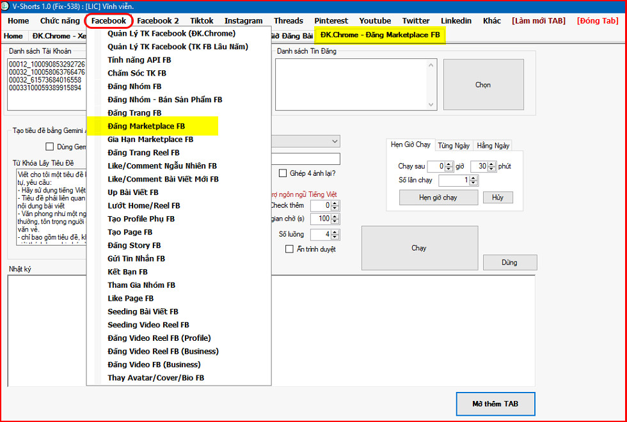Select the Hẹn Giờ Chạy tab
This screenshot has width=627, height=422.
[411, 145]
